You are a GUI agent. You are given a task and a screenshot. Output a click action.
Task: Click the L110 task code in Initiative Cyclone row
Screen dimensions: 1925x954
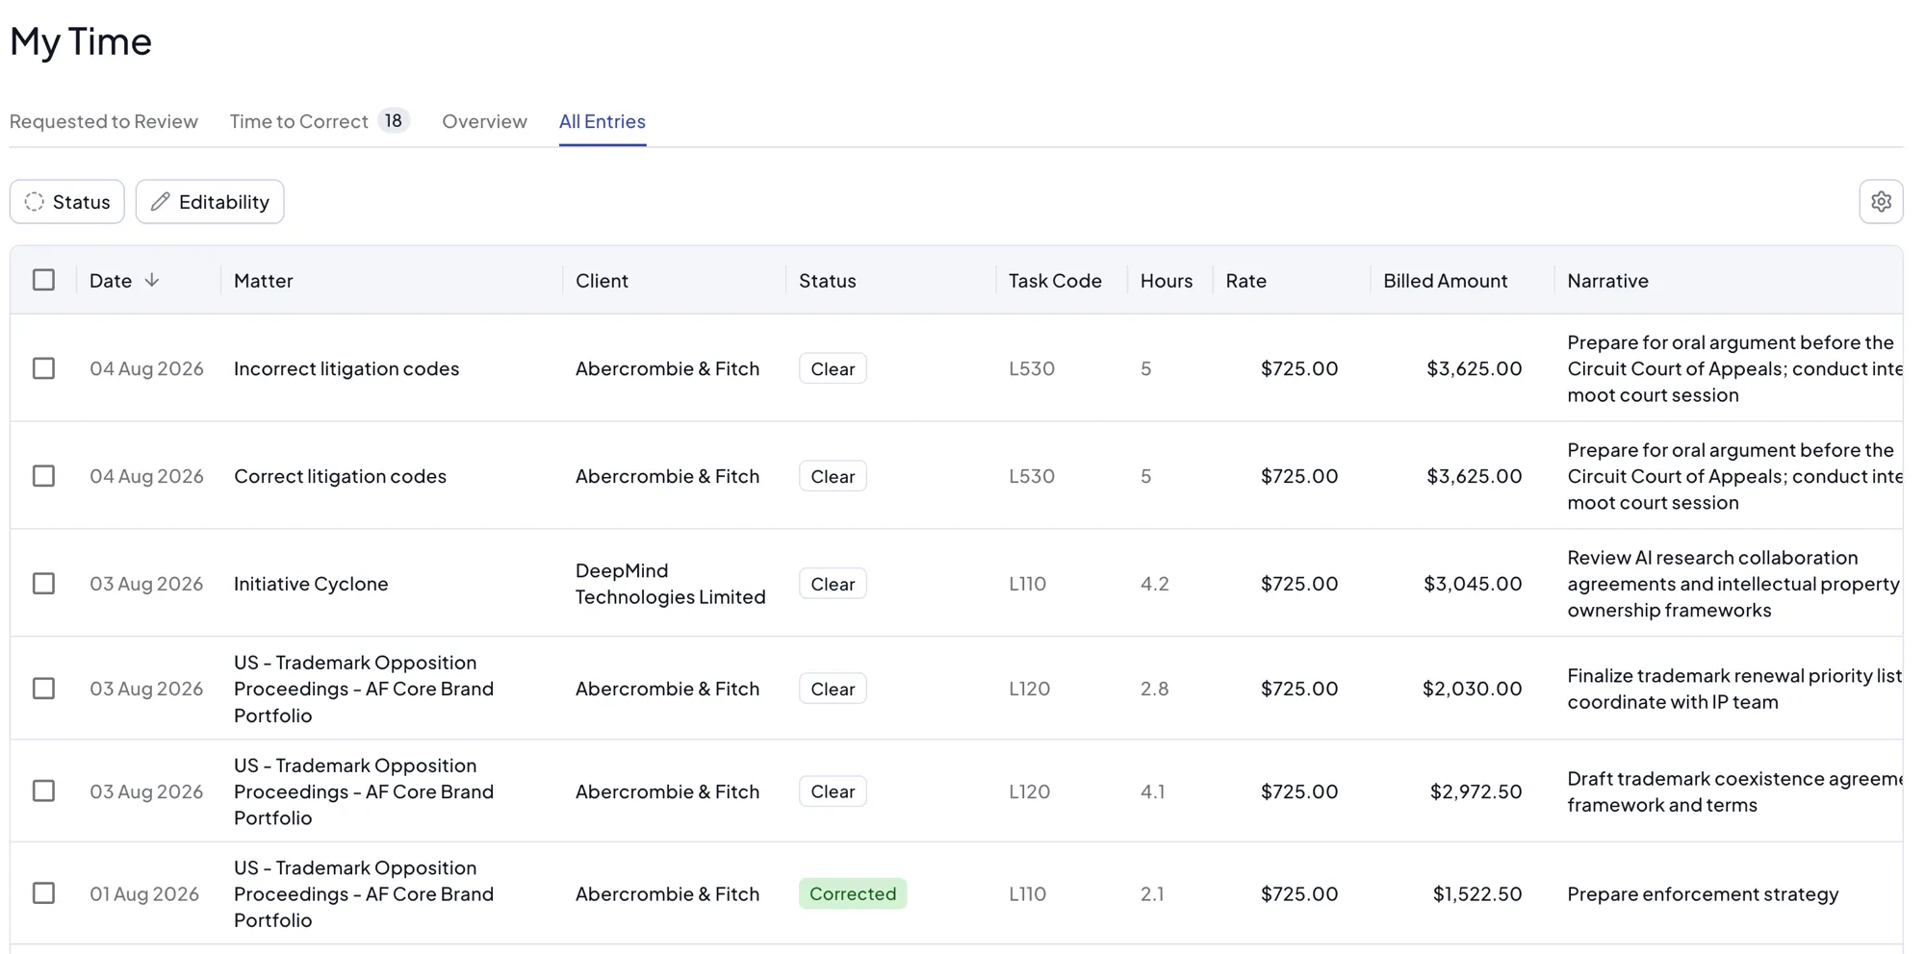pos(1027,584)
